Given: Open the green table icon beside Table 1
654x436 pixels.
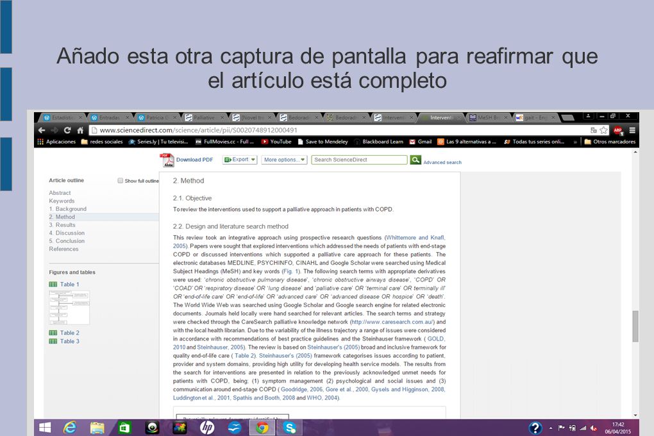Looking at the screenshot, I should pyautogui.click(x=53, y=285).
